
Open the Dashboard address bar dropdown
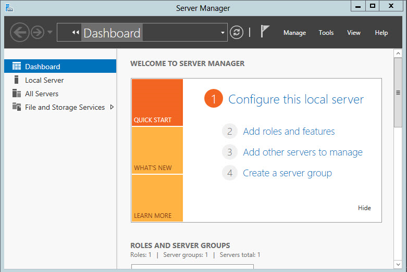click(223, 33)
